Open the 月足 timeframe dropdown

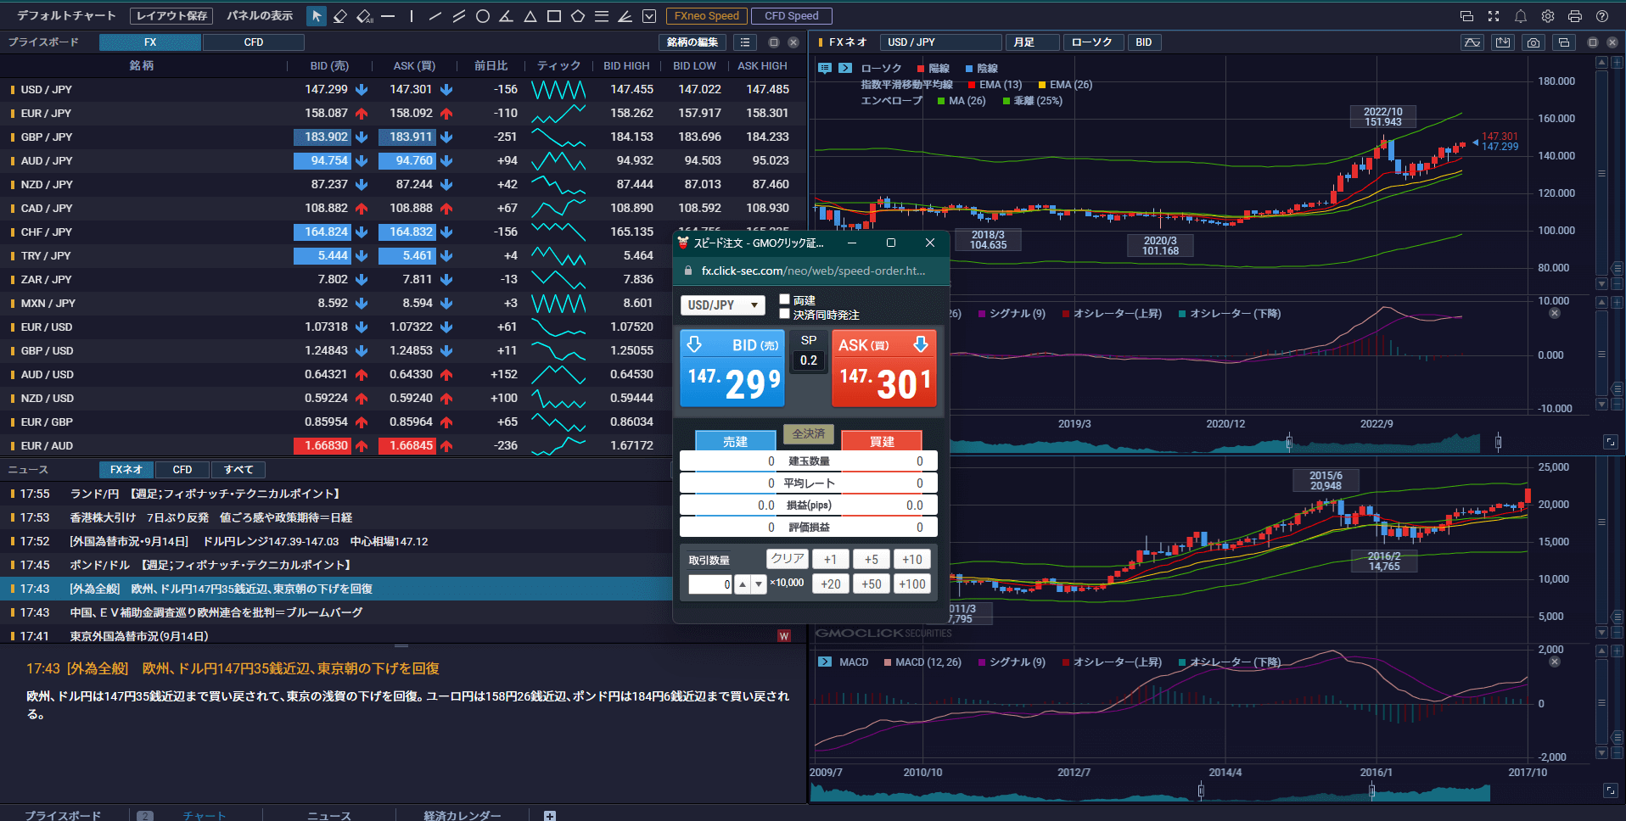pos(1032,42)
